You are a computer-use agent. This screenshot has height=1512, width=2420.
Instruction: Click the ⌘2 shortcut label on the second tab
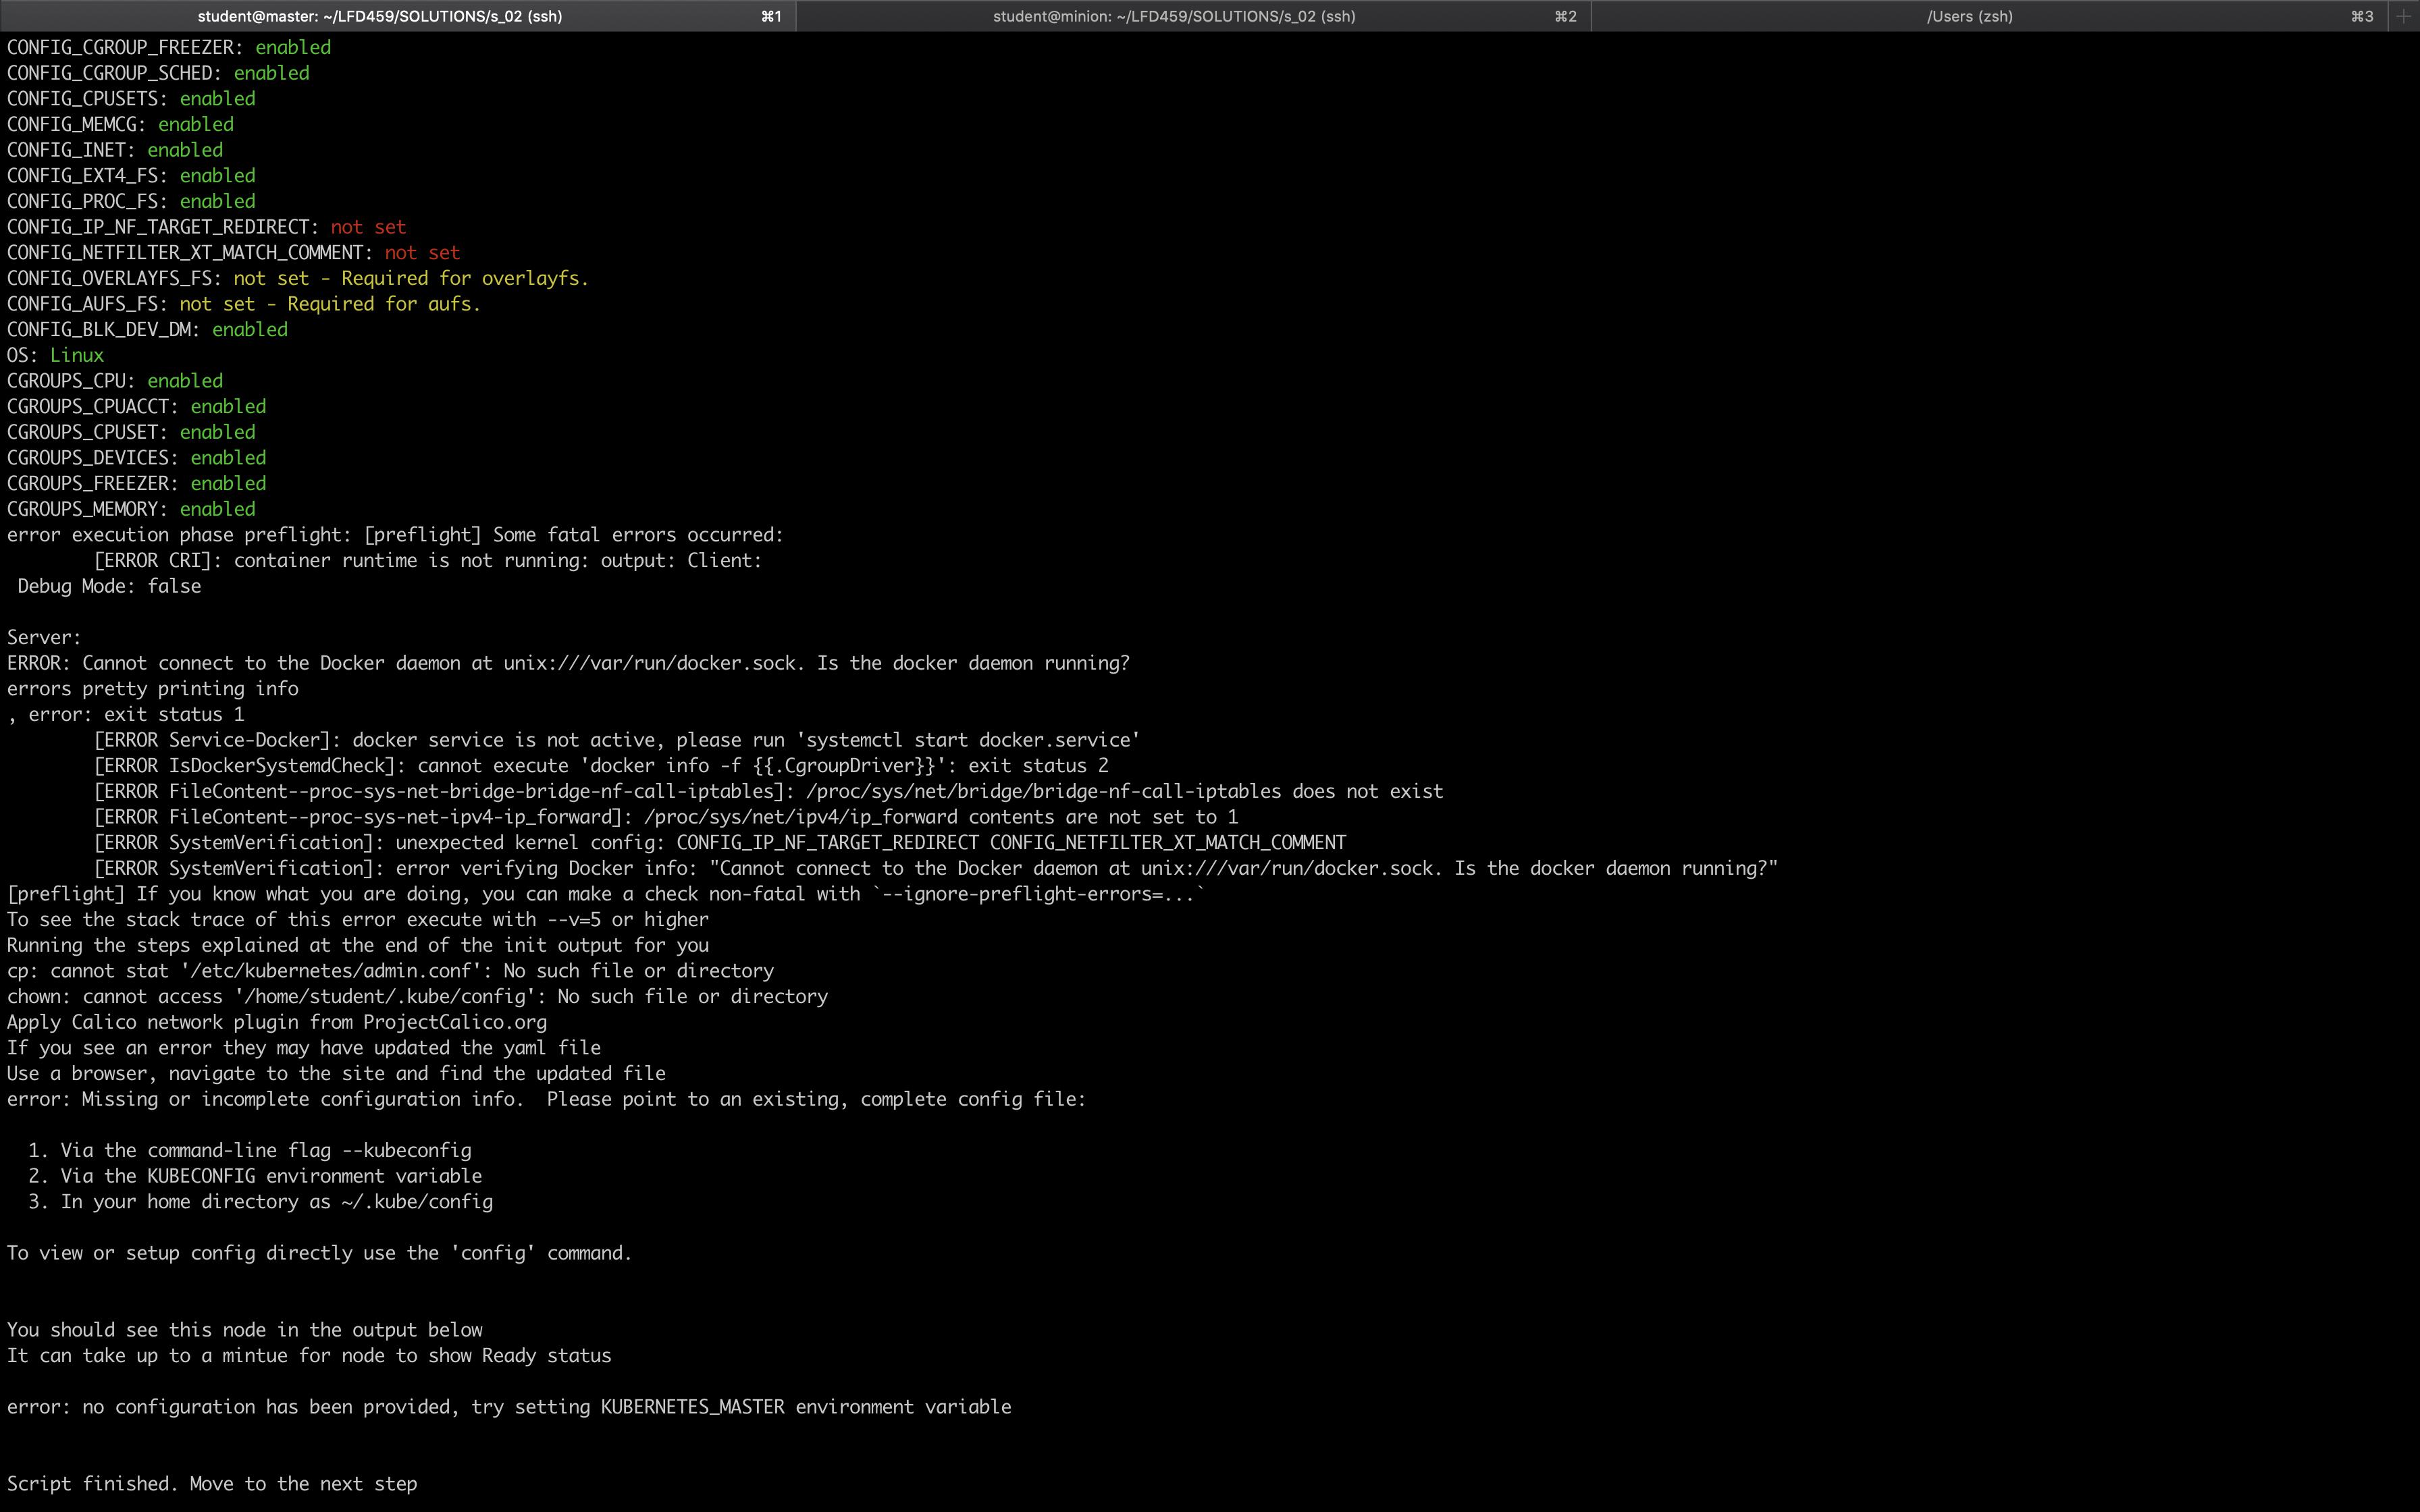click(1565, 16)
